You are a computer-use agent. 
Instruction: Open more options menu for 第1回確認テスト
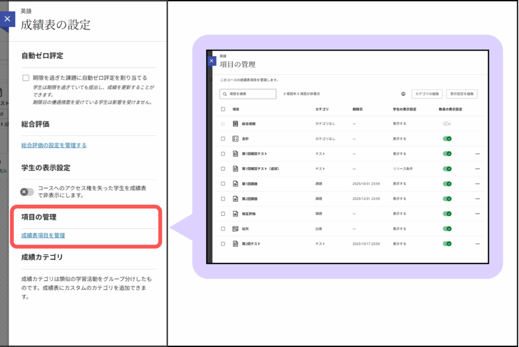pyautogui.click(x=477, y=154)
